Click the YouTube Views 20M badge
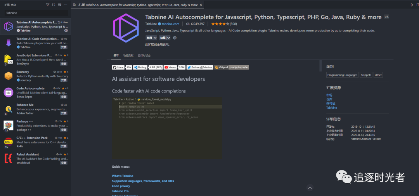This screenshot has height=196, width=419. coord(175,68)
